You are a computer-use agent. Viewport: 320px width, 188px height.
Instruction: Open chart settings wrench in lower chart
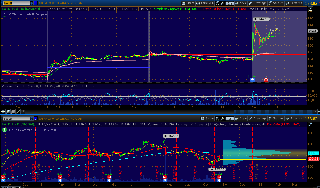pos(222,119)
